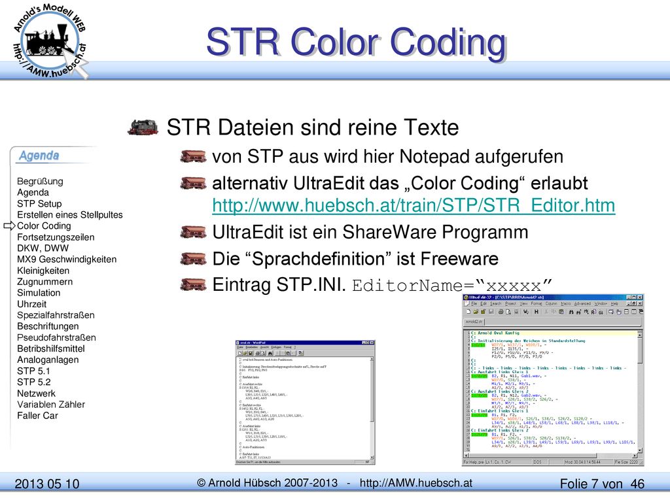Open the AMW.huebsch.at footer link
The width and height of the screenshot is (670, 502).
[415, 483]
